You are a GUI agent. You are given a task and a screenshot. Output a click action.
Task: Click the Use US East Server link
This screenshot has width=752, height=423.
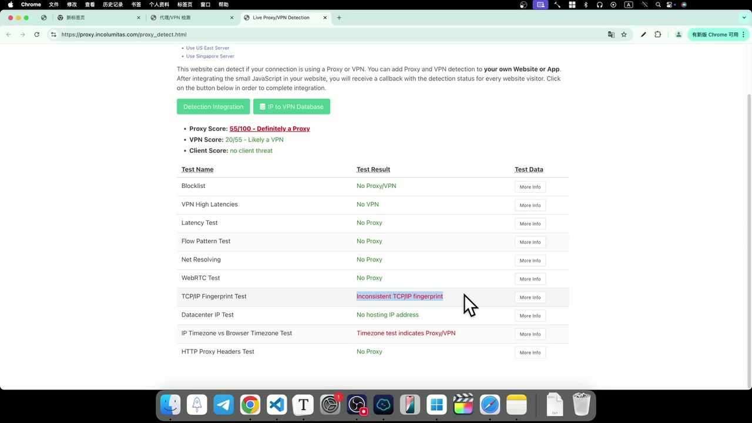[207, 48]
